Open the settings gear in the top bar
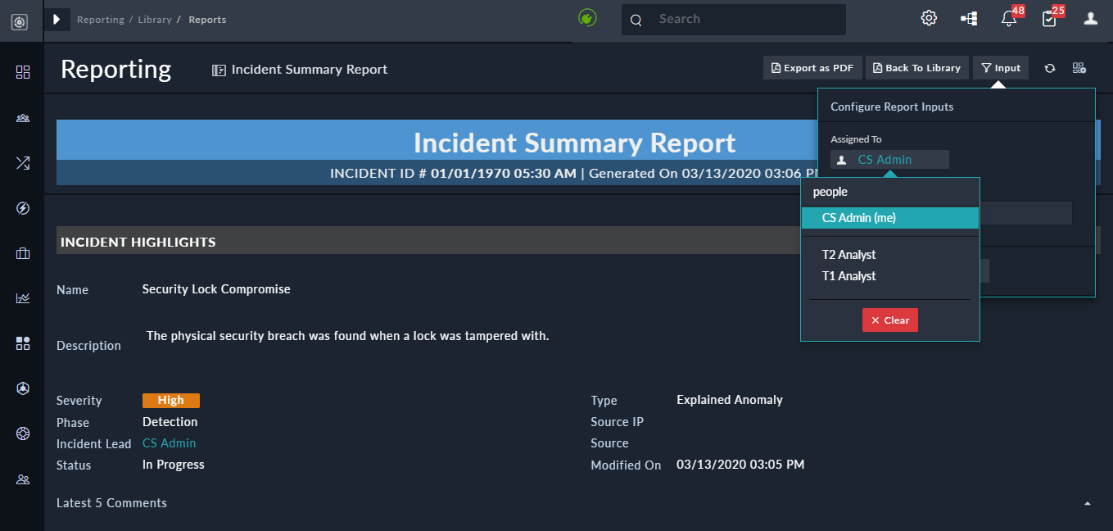Screen dimensions: 1113x531 (929, 18)
